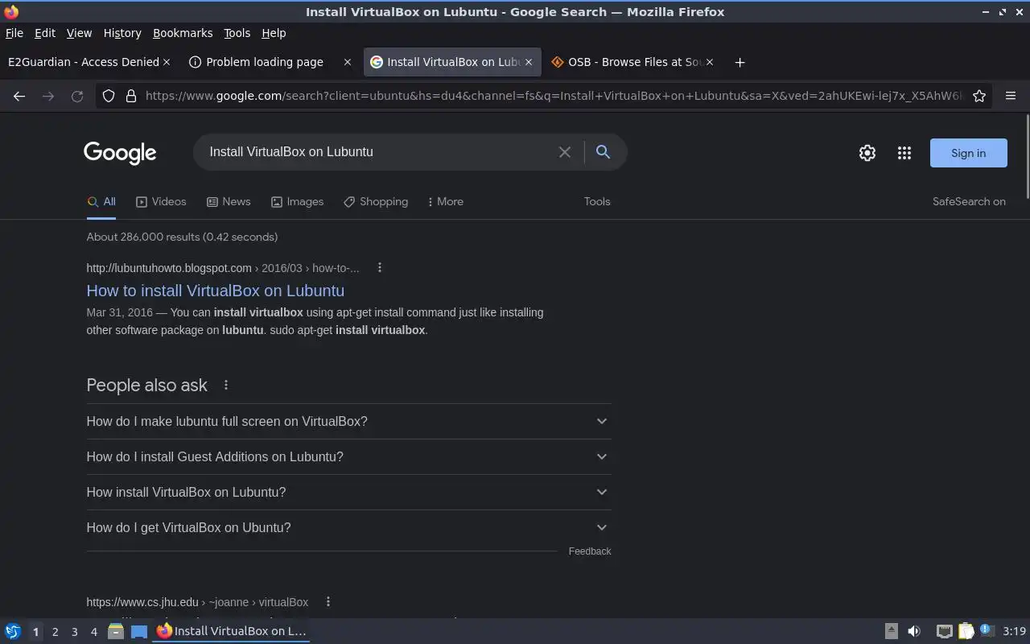
Task: Click the network monitor tray icon
Action: pyautogui.click(x=945, y=631)
